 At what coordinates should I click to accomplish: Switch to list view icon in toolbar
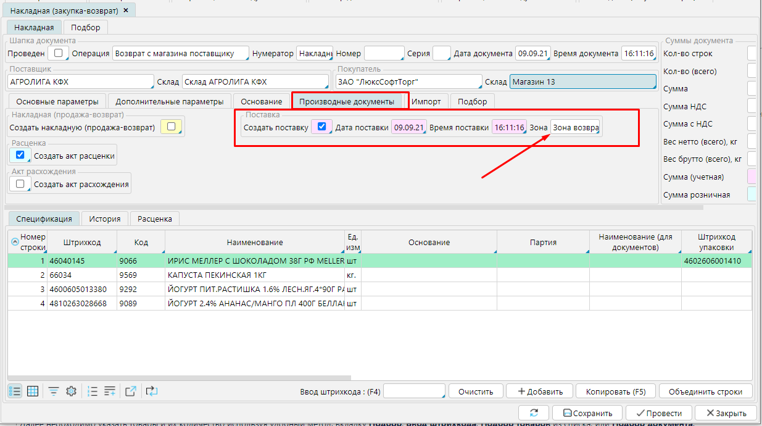(x=15, y=391)
